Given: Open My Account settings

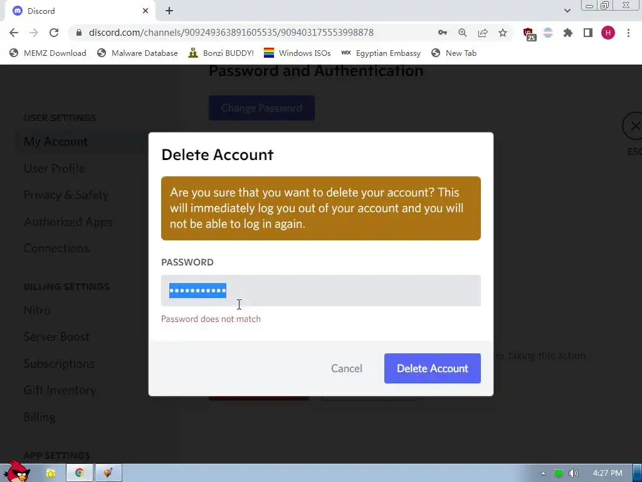Looking at the screenshot, I should click(56, 141).
